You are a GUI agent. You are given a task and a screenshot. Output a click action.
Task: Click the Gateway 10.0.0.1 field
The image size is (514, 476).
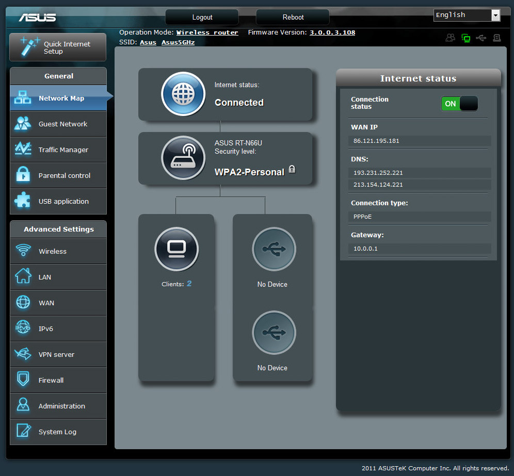pyautogui.click(x=420, y=249)
